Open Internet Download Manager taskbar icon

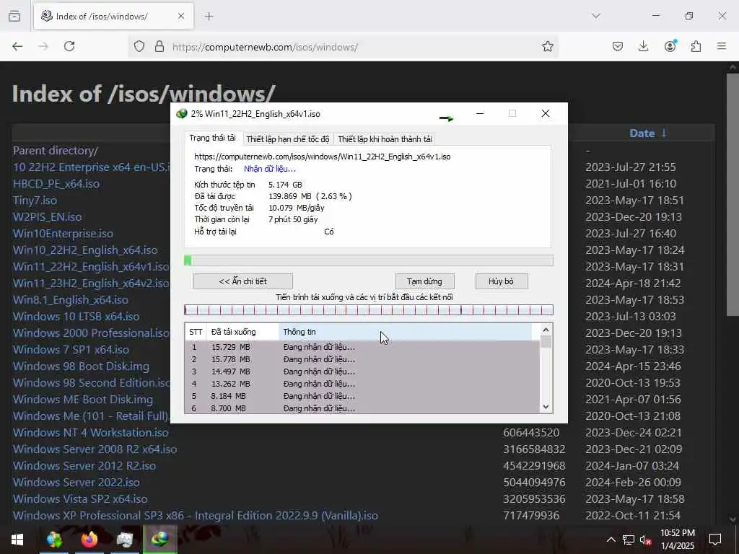pos(54,540)
